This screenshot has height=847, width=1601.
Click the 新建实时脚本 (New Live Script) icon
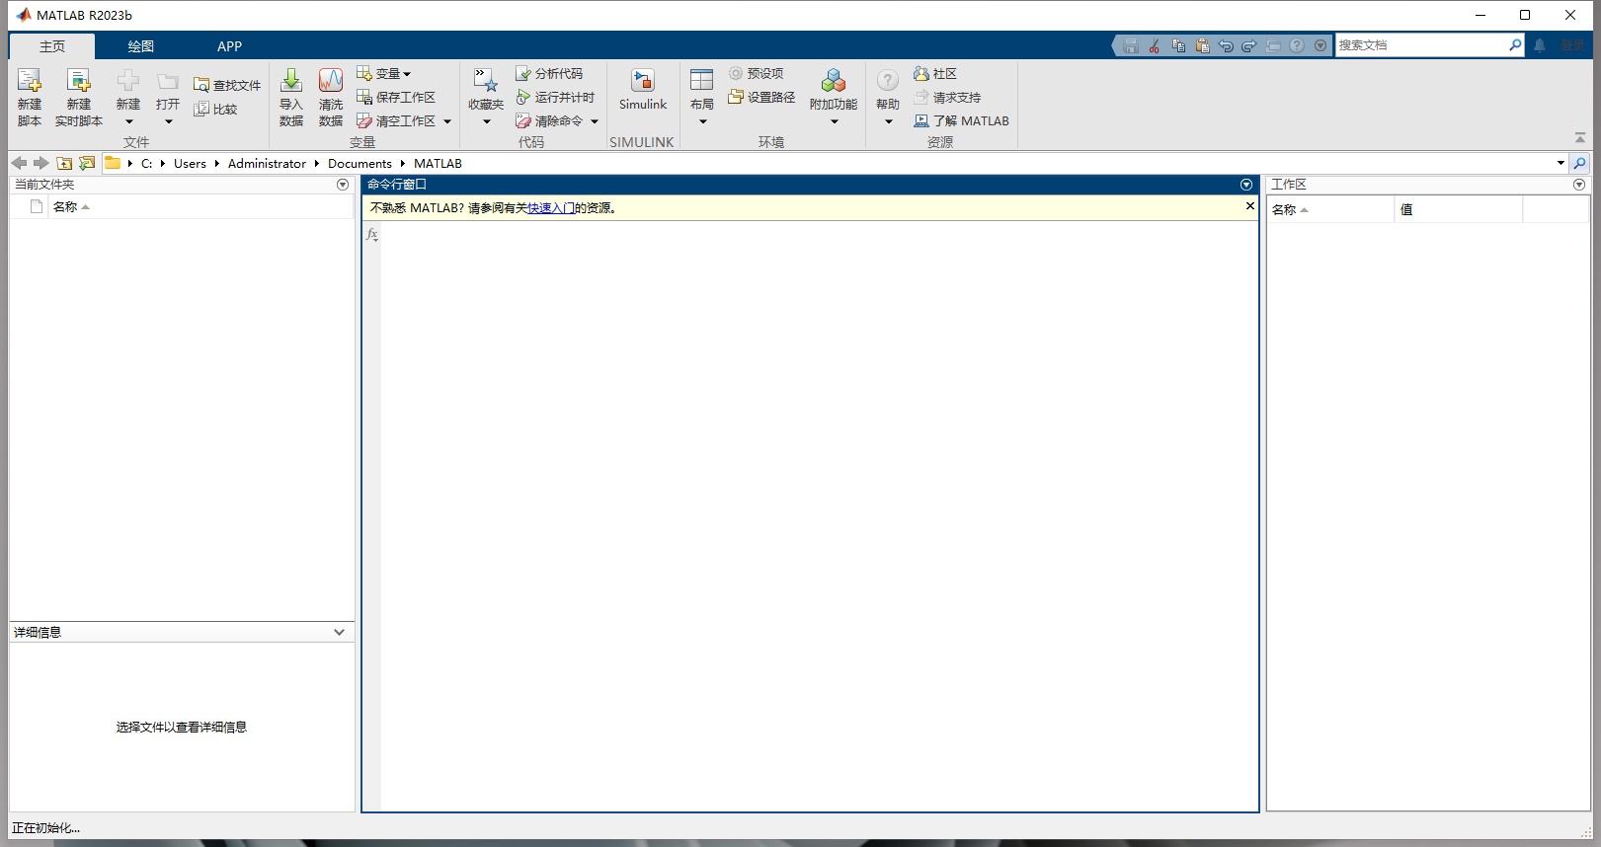click(79, 97)
